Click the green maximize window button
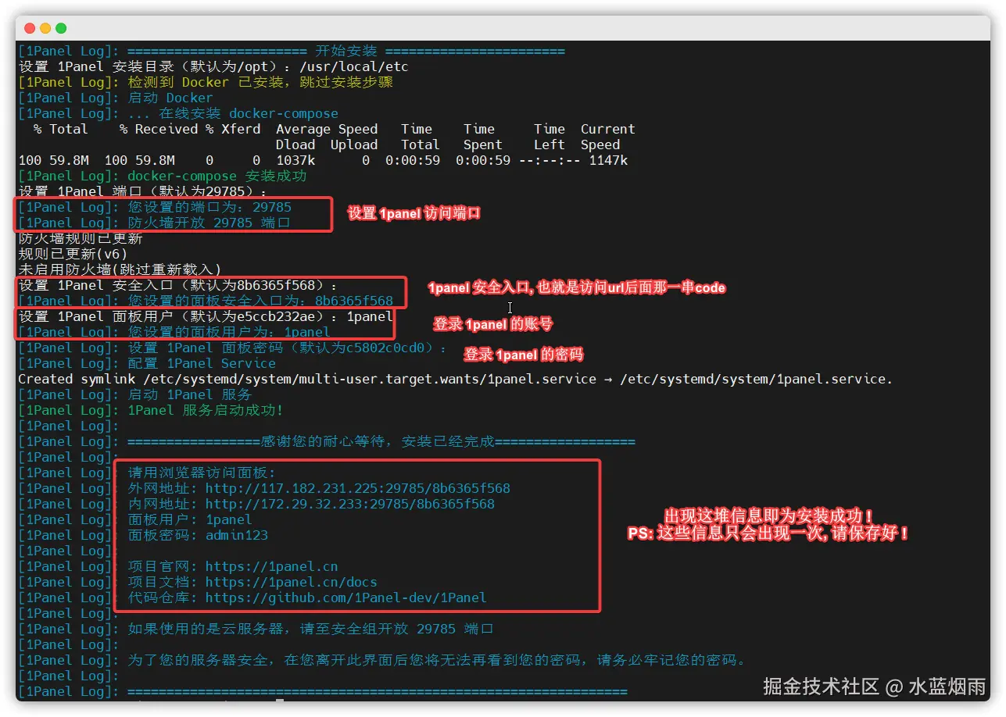Image resolution: width=1006 pixels, height=717 pixels. 61,28
